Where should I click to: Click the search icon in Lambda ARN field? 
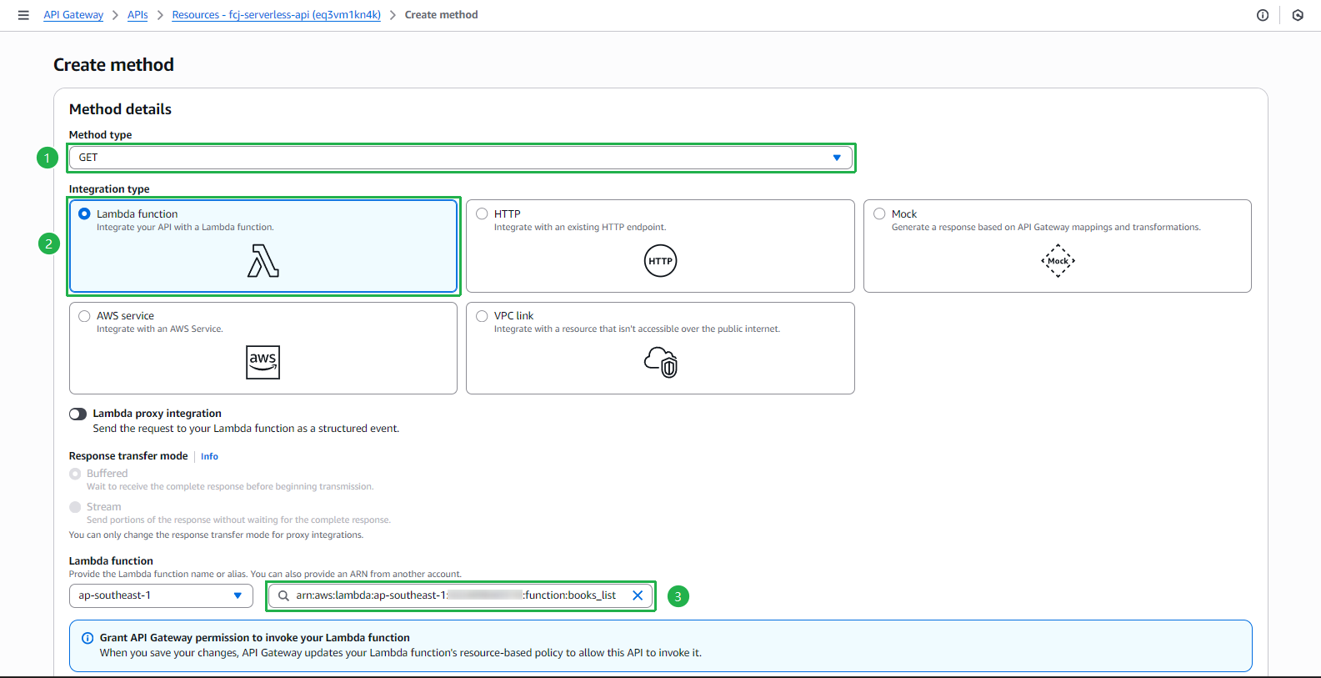pos(283,595)
